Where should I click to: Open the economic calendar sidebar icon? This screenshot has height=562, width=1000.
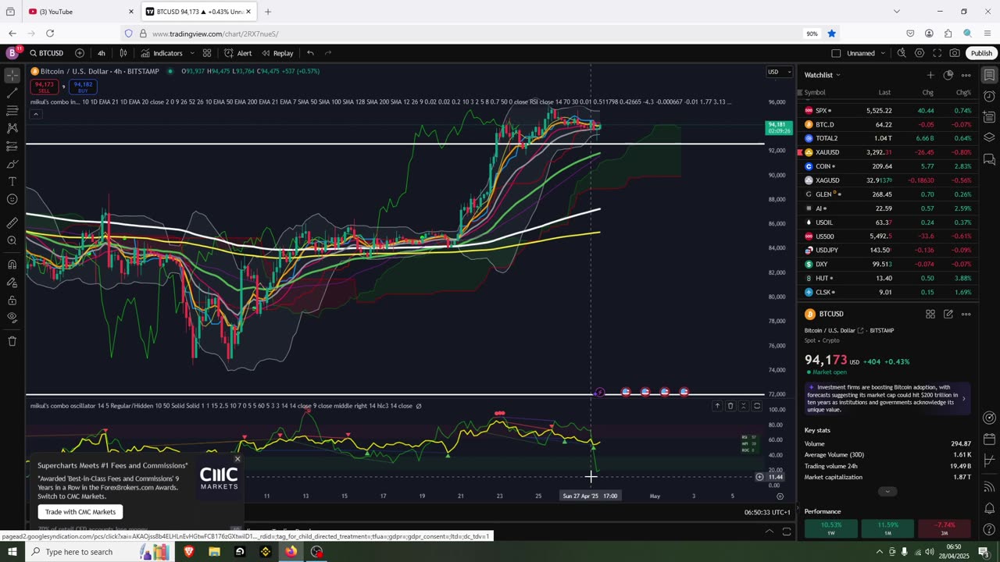(x=989, y=439)
